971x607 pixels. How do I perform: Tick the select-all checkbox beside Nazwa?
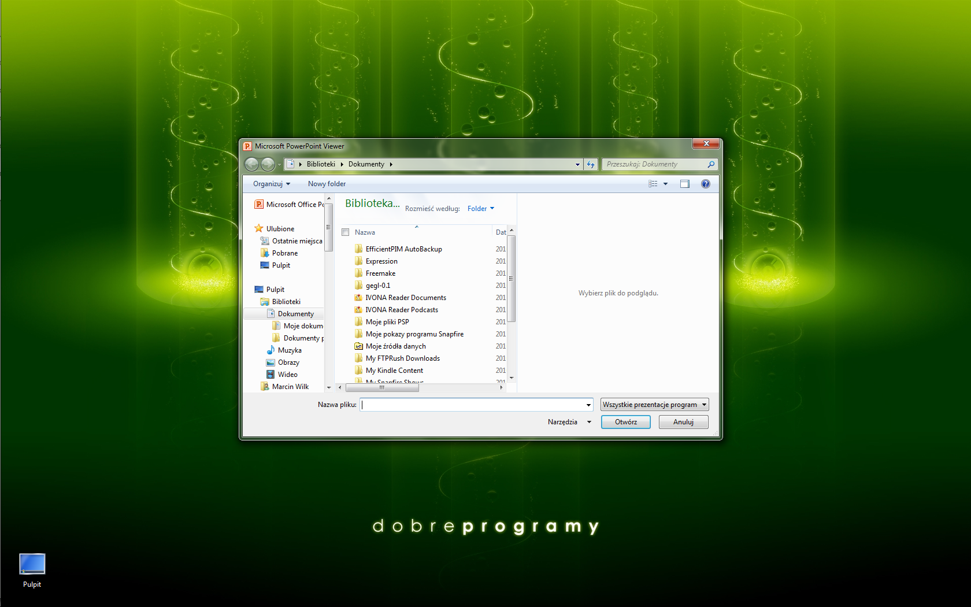(346, 232)
